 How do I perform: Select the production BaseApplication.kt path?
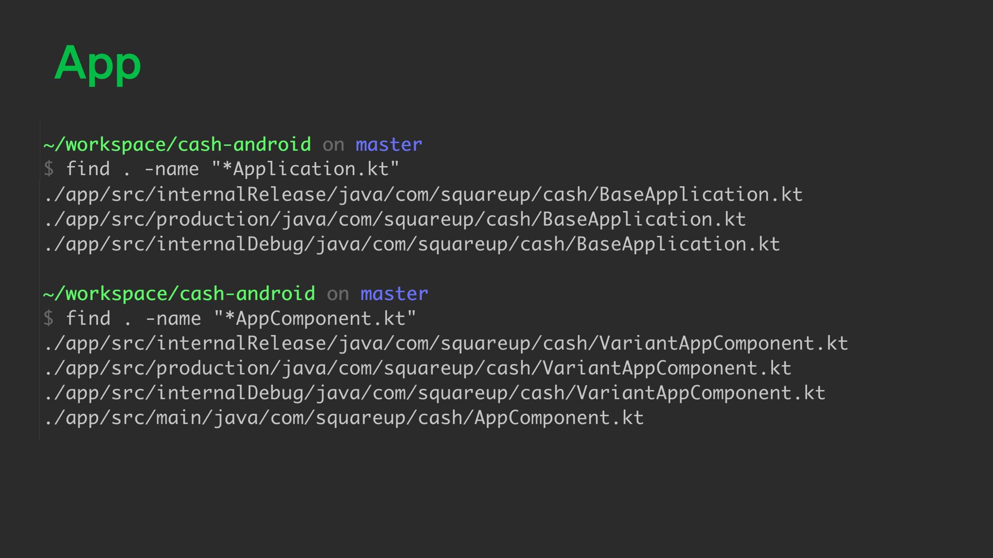395,219
